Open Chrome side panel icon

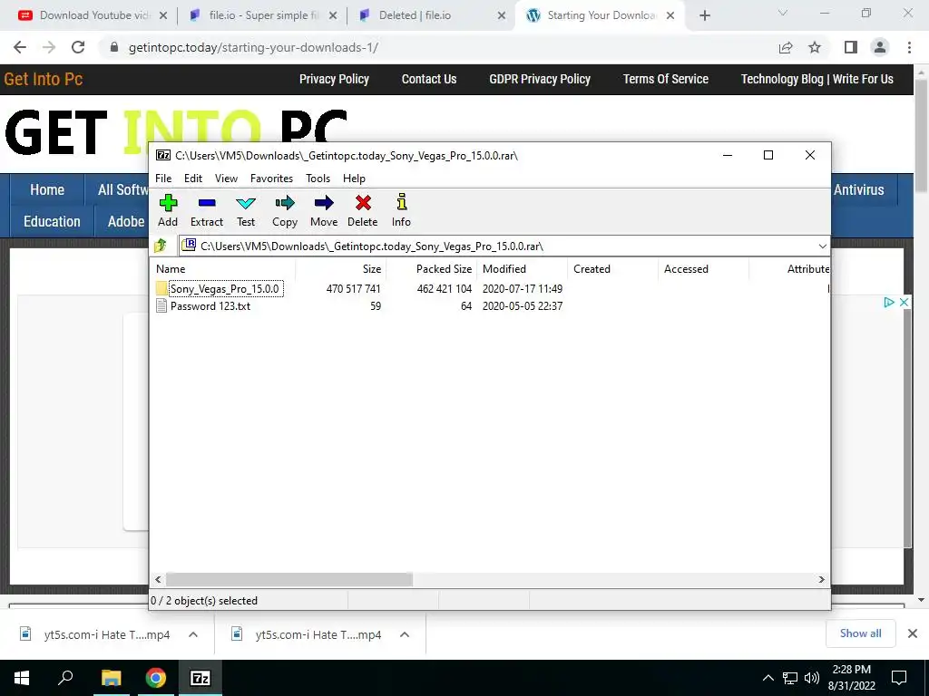tap(851, 47)
